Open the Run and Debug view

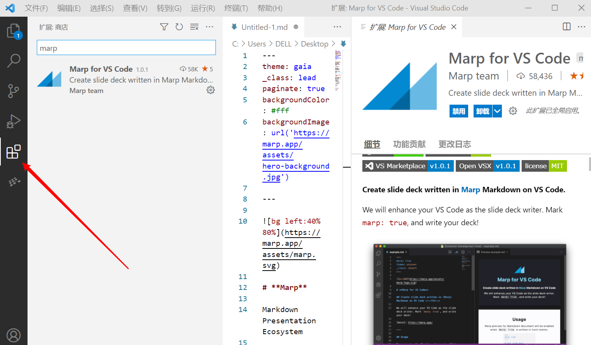click(14, 121)
